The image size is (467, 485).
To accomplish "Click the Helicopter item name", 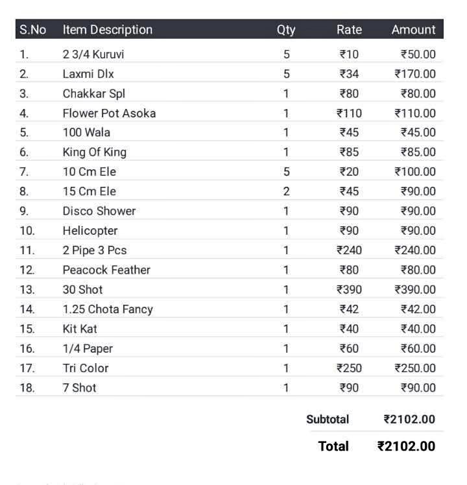I will pos(90,231).
